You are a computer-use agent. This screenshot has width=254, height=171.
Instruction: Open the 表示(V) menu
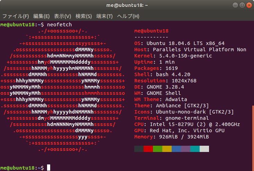62,16
